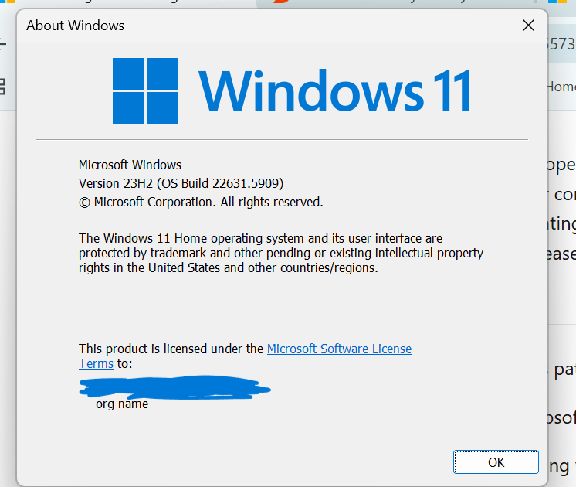
Task: Click the '© Microsoft Corporation. All rights reserved.' line
Action: pyautogui.click(x=201, y=202)
